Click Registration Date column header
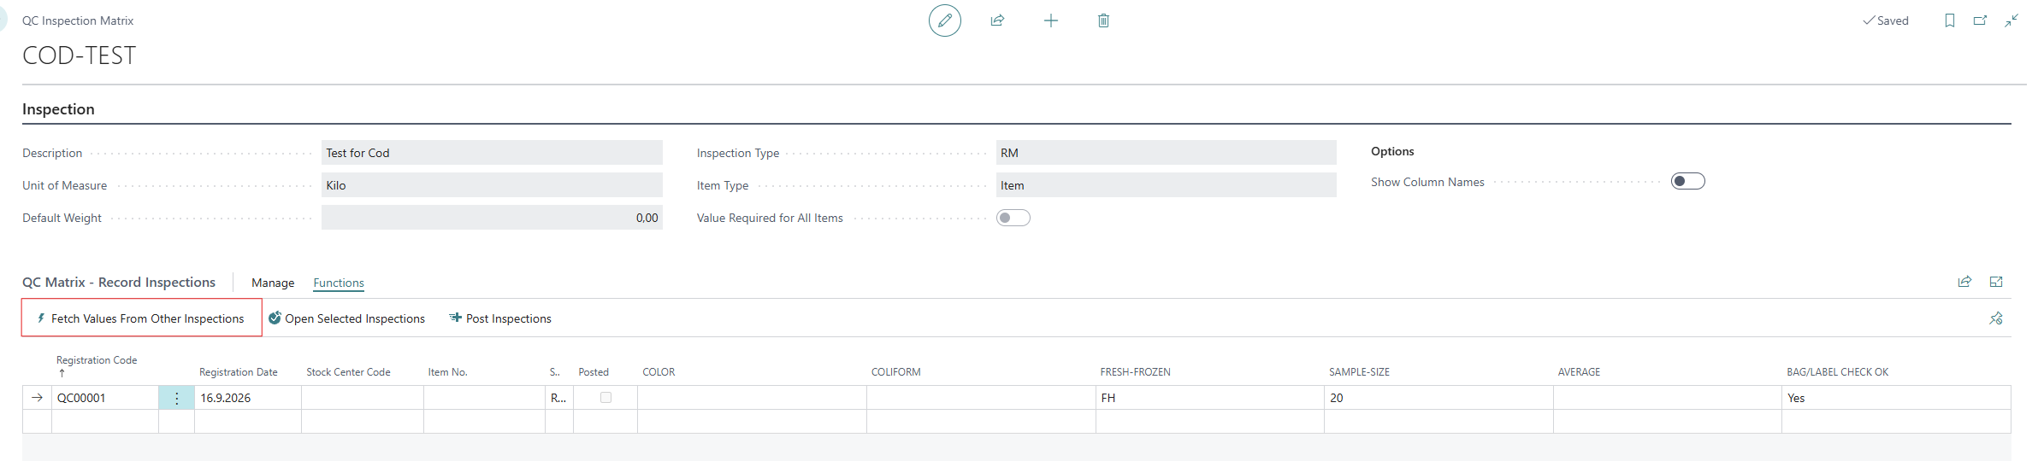Viewport: 2038px width, 461px height. [239, 372]
